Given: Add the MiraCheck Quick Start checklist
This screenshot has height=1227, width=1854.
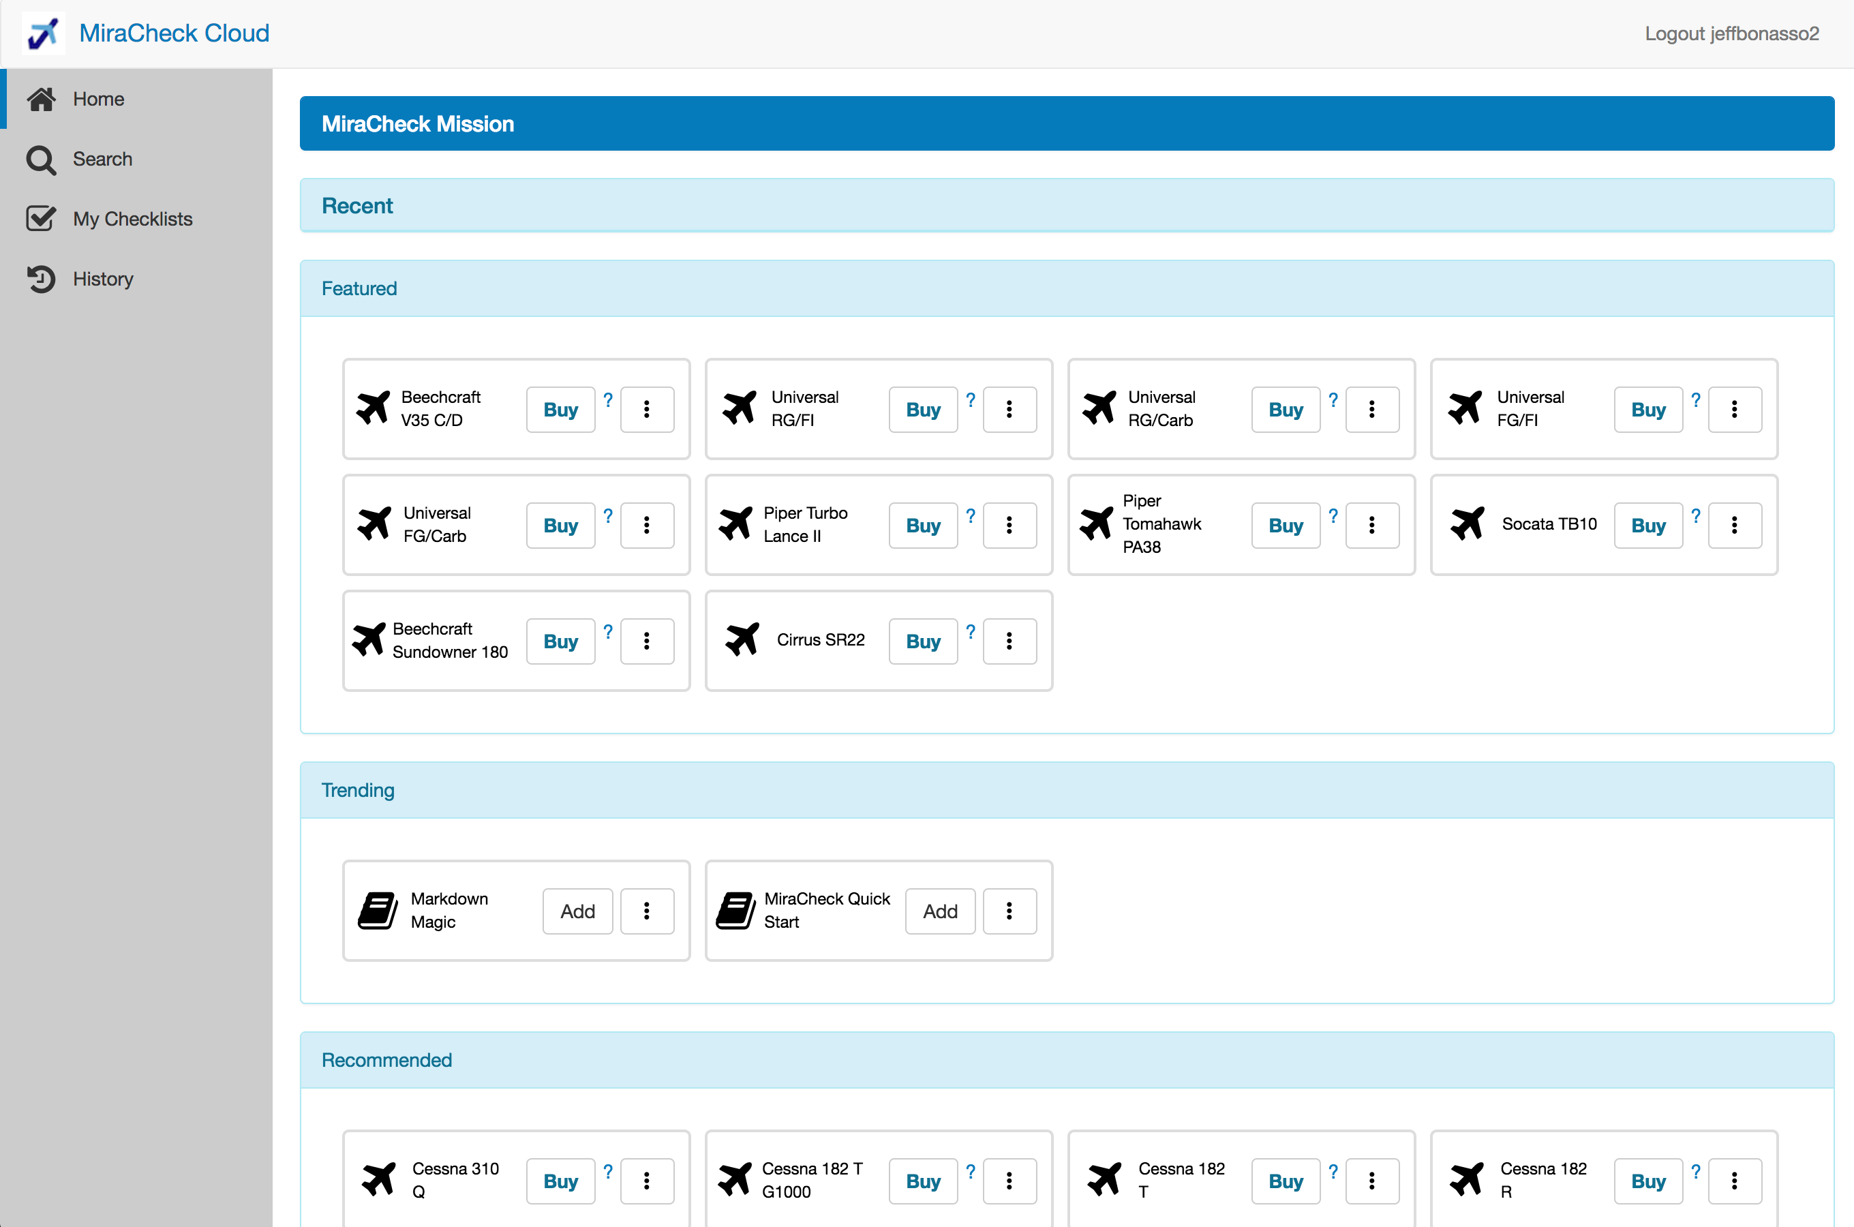Looking at the screenshot, I should point(941,911).
